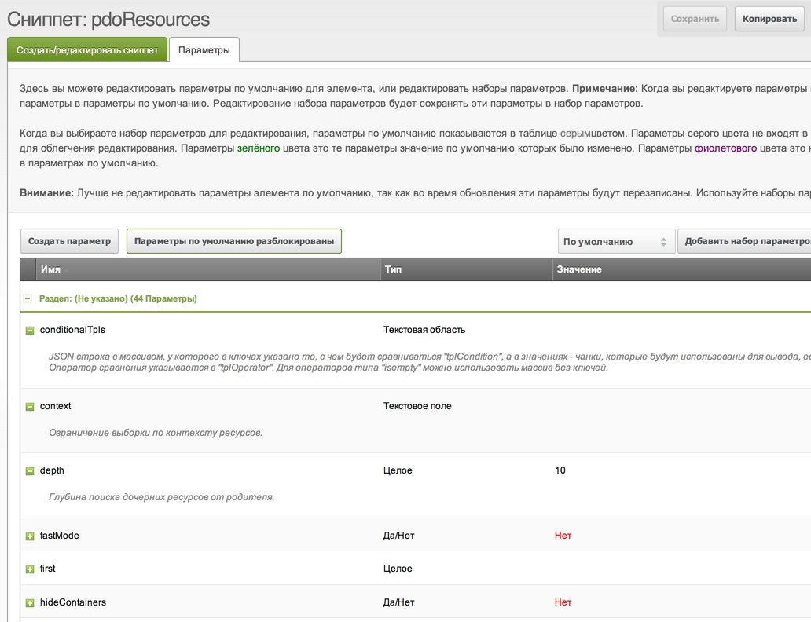Viewport: 811px width, 622px height.
Task: Click fastMode's red 'Нет' value
Action: pyautogui.click(x=563, y=536)
